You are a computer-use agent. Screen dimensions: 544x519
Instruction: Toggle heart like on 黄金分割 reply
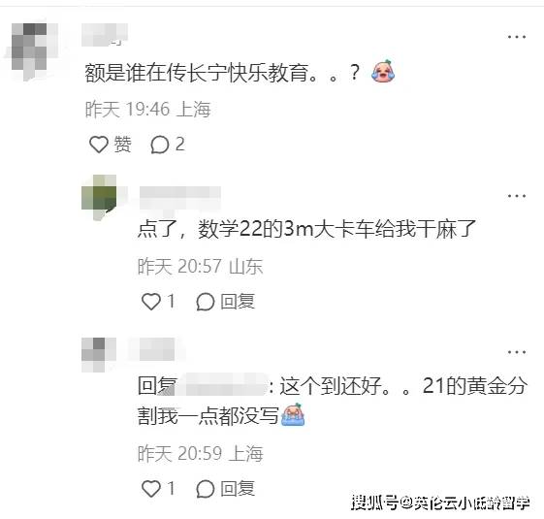[151, 488]
